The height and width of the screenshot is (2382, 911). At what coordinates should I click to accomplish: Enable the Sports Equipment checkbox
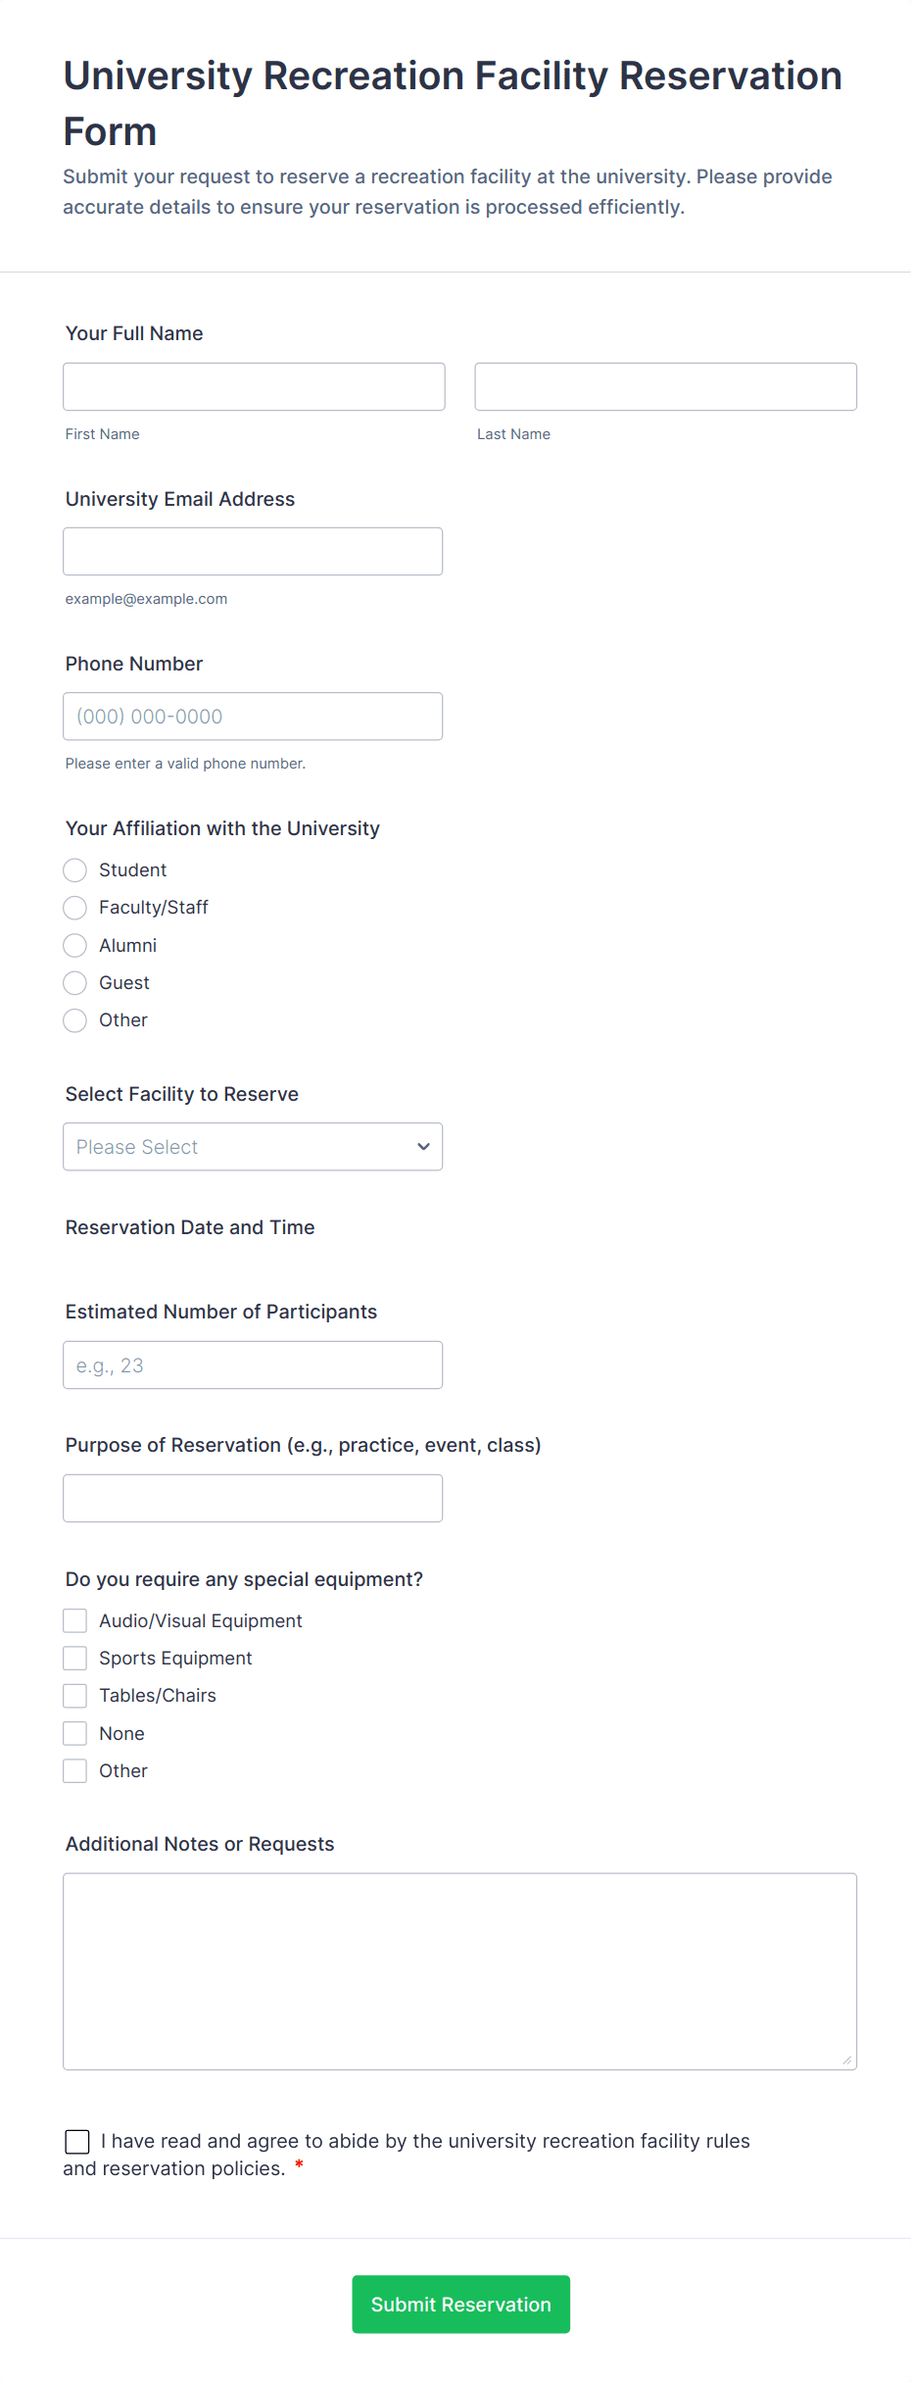point(75,1658)
